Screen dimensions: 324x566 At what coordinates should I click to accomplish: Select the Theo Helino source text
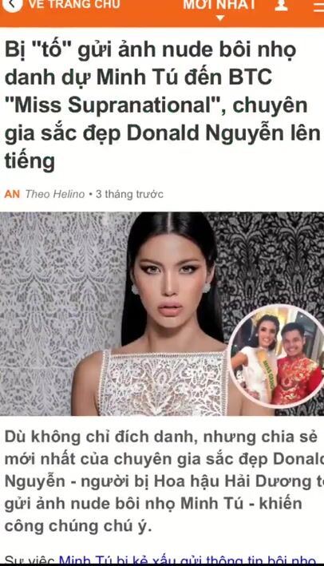point(55,194)
